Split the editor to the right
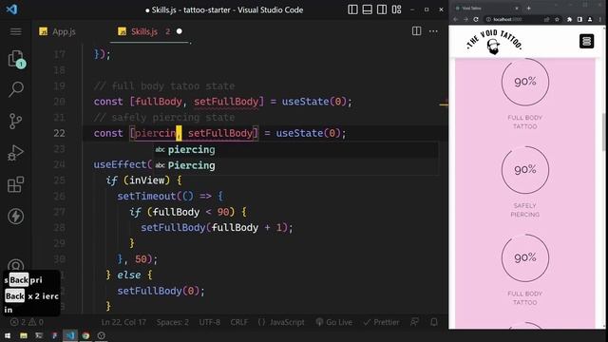Screen dimensions: 608x342 416,31
